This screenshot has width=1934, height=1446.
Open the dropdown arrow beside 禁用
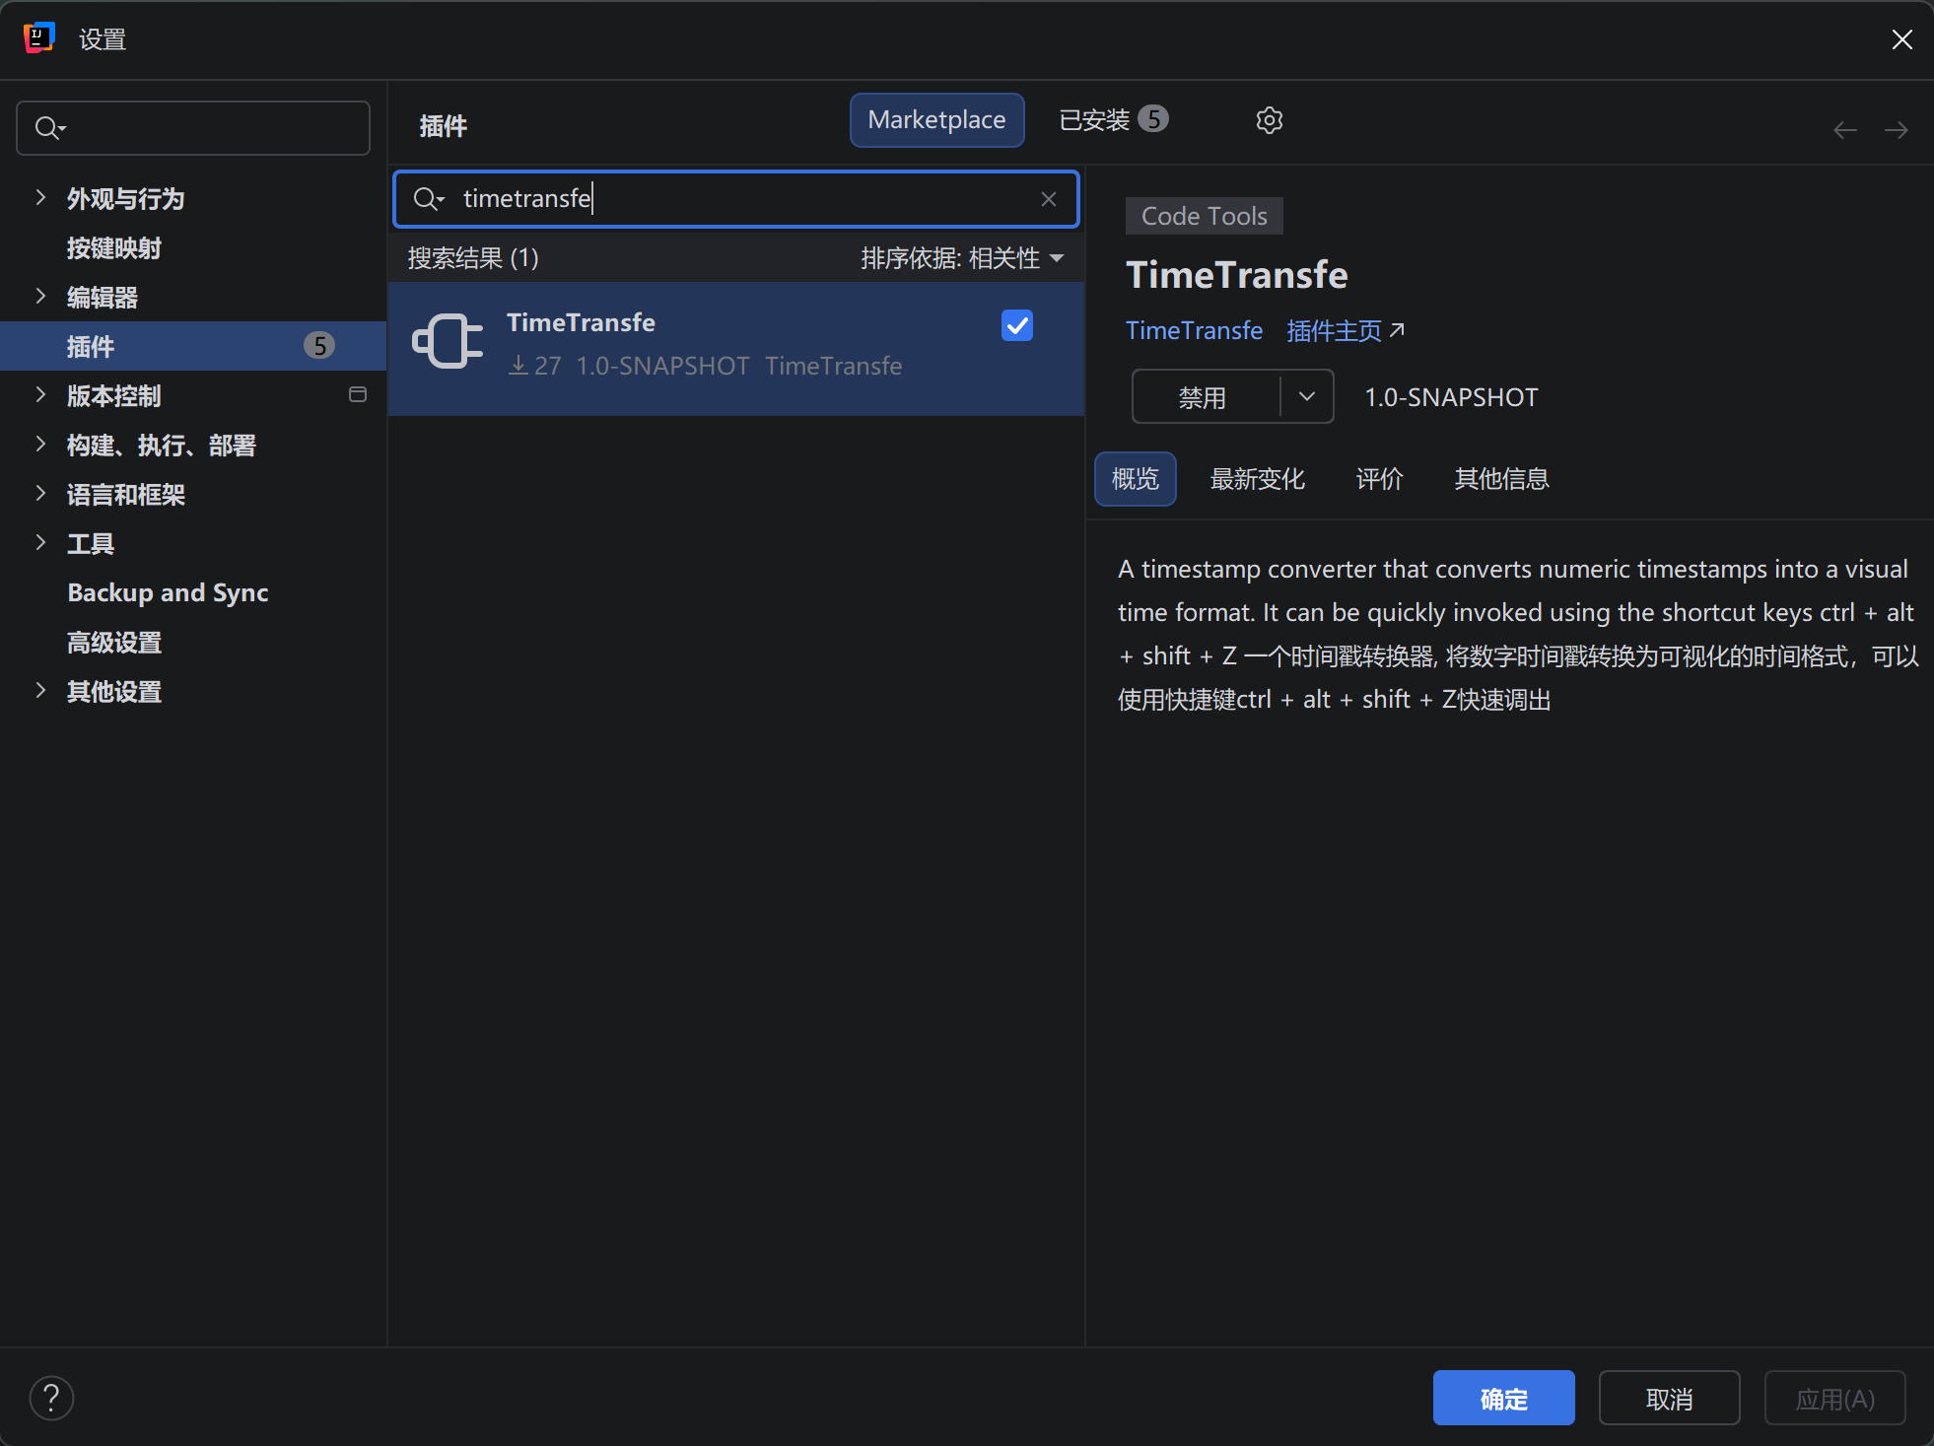click(1307, 396)
